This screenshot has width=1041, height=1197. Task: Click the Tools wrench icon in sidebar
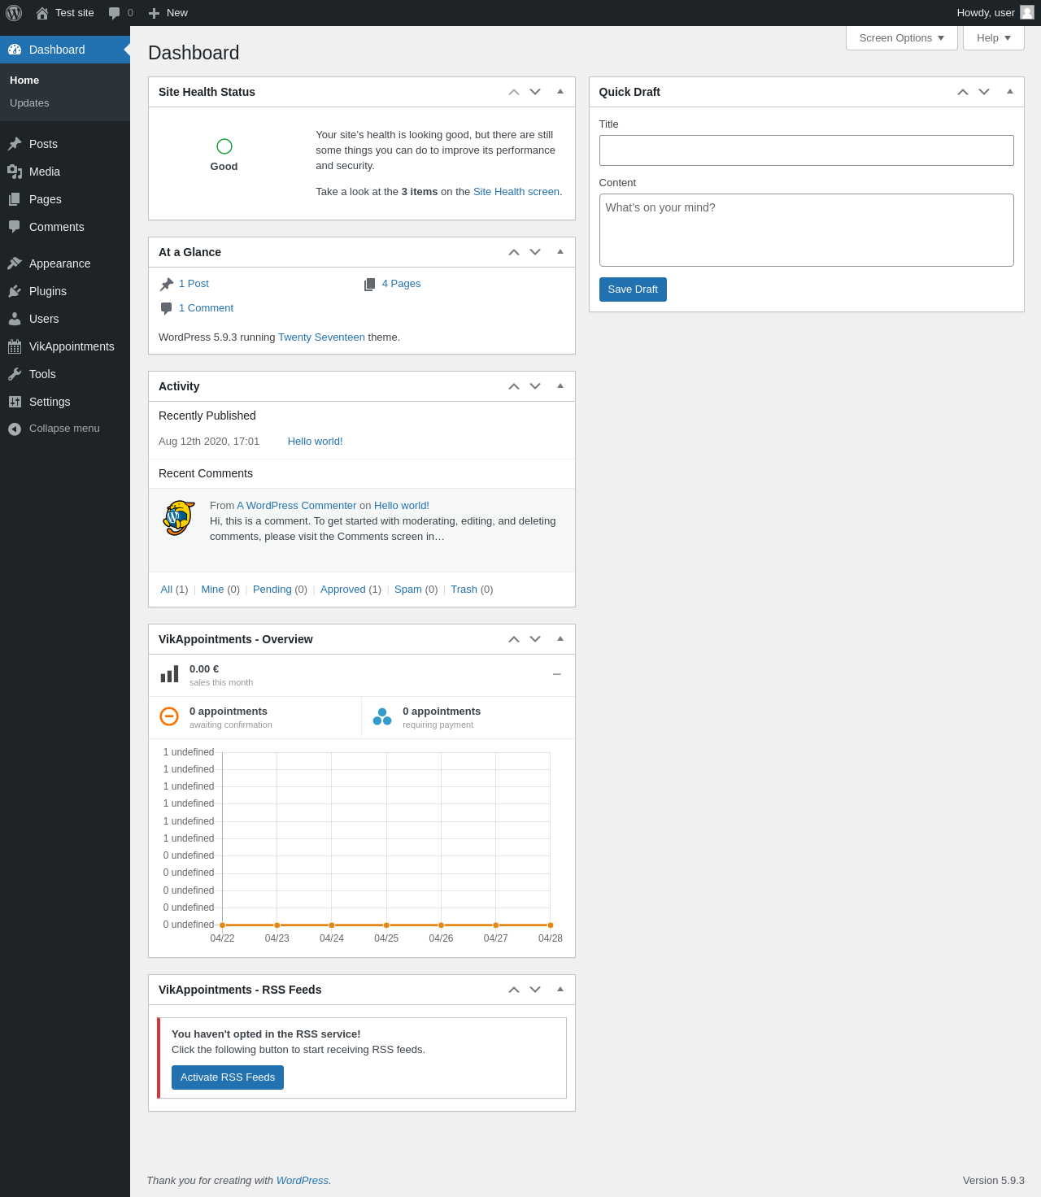(x=15, y=374)
